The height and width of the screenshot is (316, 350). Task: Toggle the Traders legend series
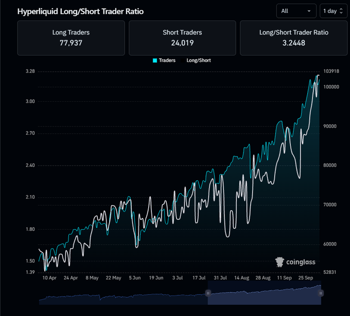coord(164,61)
